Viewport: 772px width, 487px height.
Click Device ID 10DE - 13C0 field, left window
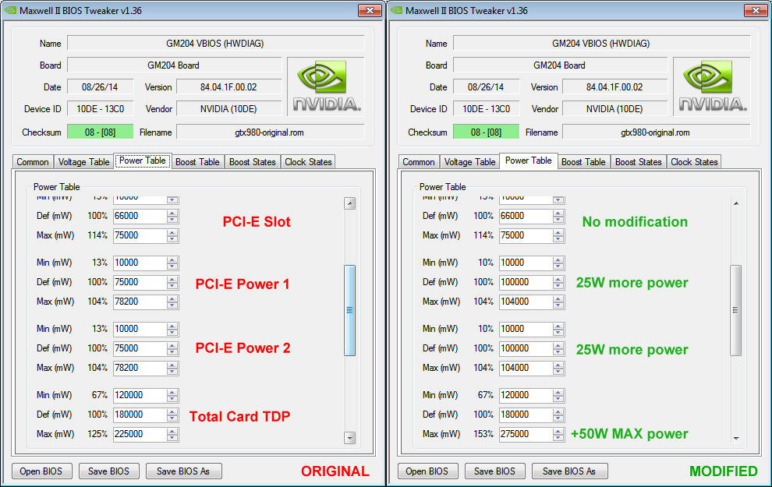[100, 109]
